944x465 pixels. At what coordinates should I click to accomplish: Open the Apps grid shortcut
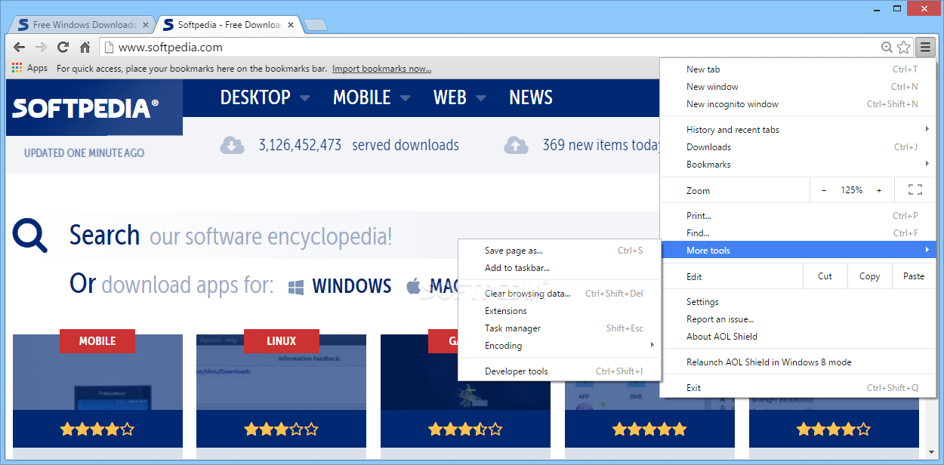click(29, 68)
